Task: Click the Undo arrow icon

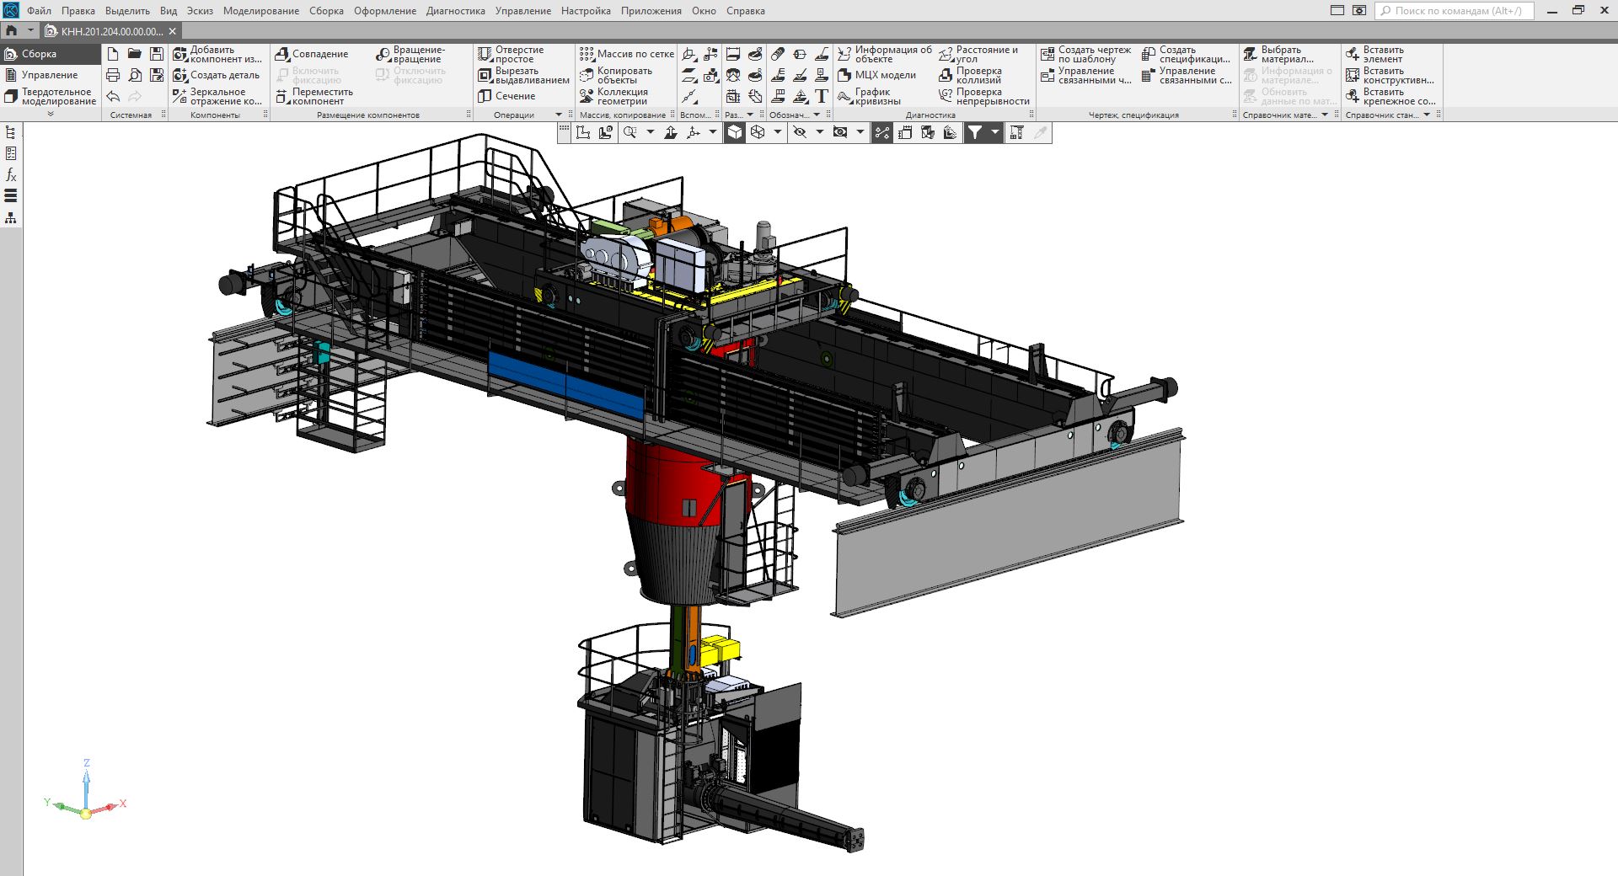Action: tap(113, 96)
